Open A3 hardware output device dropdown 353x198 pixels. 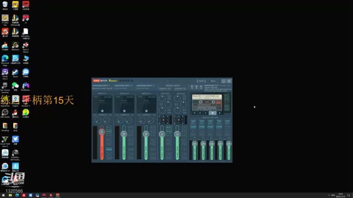pyautogui.click(x=201, y=87)
